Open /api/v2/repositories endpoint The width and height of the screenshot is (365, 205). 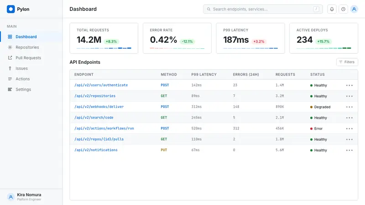pyautogui.click(x=95, y=96)
